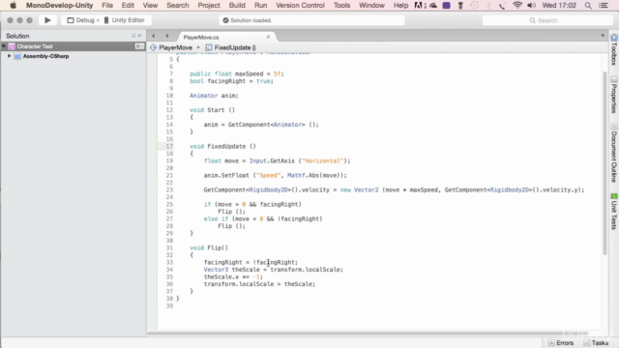Open the Project menu
619x348 pixels.
[x=209, y=5]
